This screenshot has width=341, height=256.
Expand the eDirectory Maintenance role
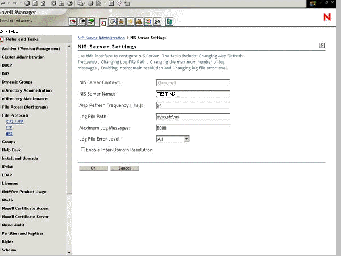pyautogui.click(x=24, y=98)
